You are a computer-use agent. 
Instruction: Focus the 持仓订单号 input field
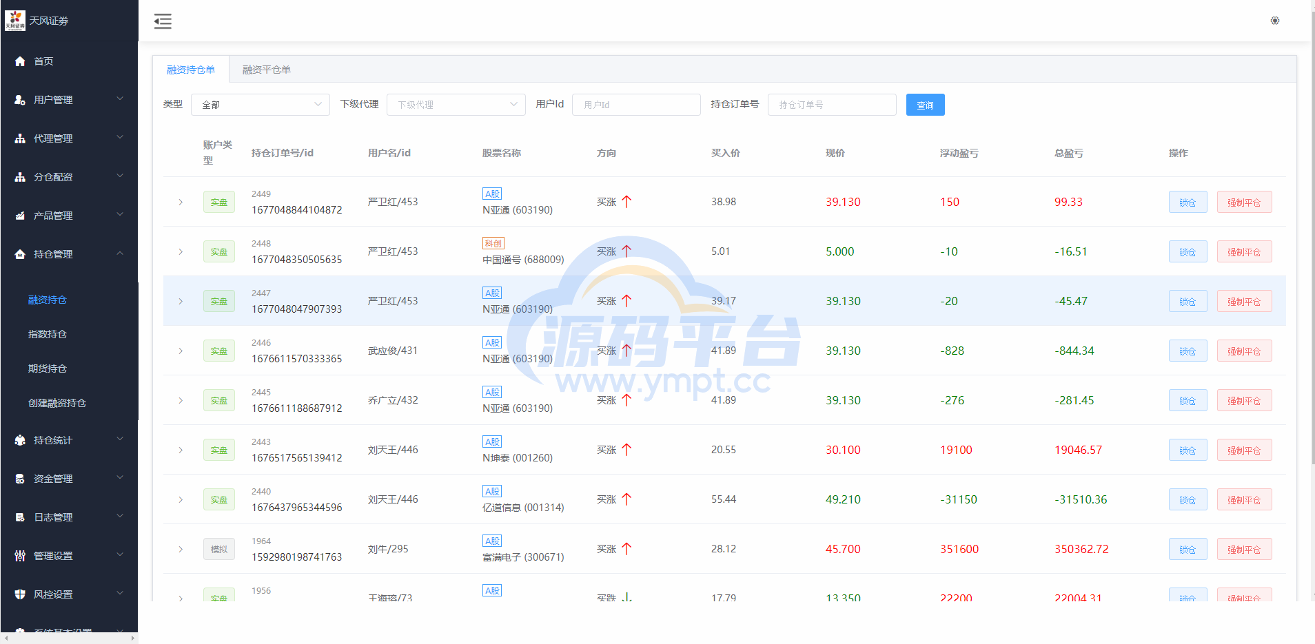(831, 105)
